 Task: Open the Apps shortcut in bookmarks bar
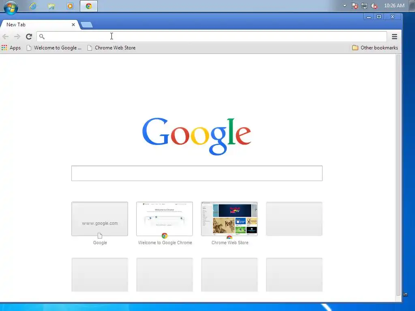click(x=11, y=48)
